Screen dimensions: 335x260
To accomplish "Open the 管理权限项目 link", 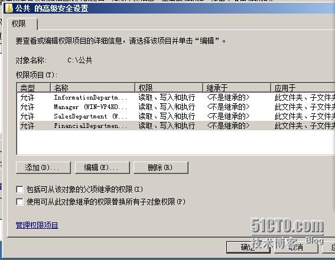I will click(x=37, y=225).
